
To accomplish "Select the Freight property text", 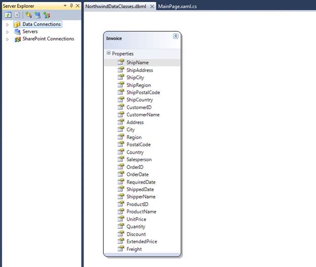I will 134,249.
